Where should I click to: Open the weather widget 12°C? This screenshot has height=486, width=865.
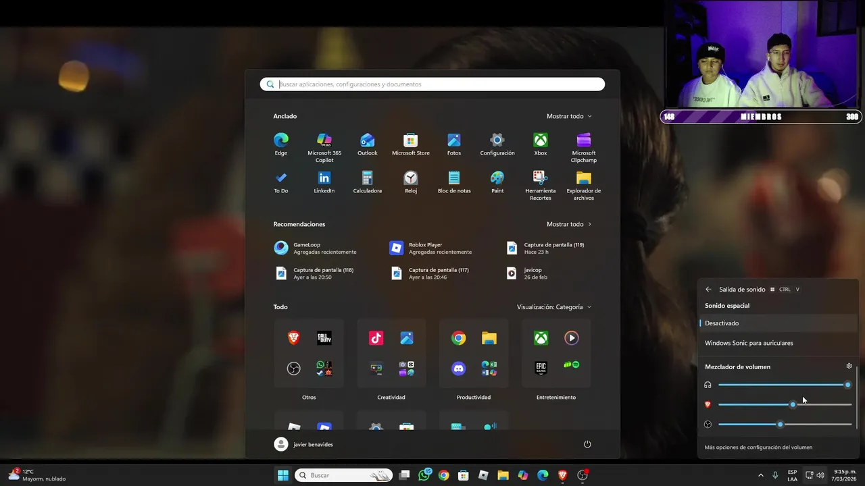[37, 475]
